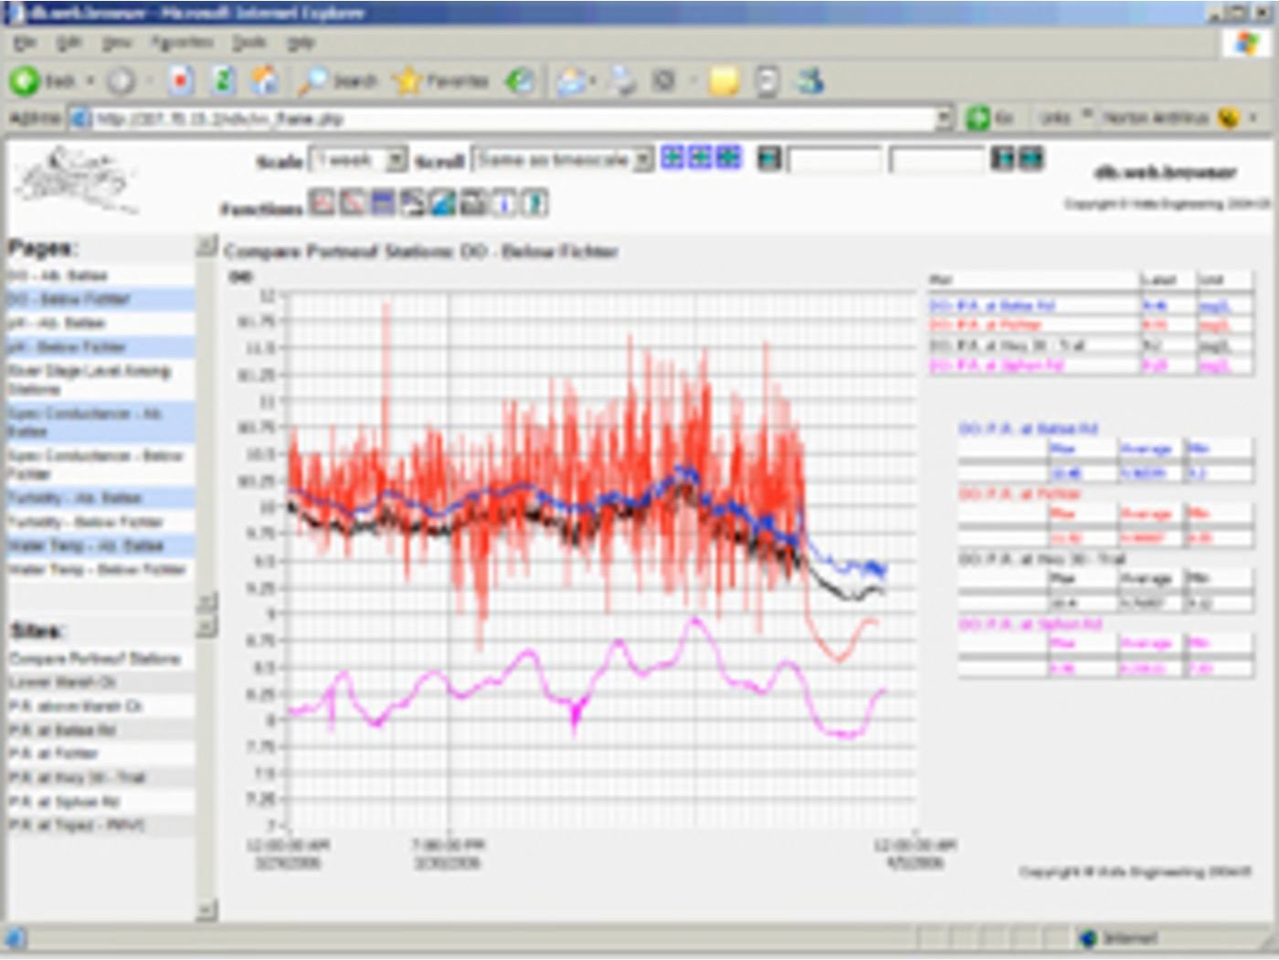
Task: Click the second date input field
Action: 937,160
